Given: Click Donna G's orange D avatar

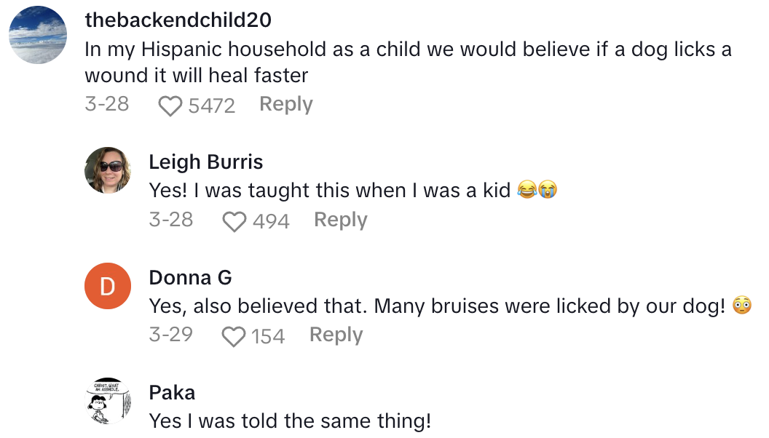Looking at the screenshot, I should coord(108,286).
